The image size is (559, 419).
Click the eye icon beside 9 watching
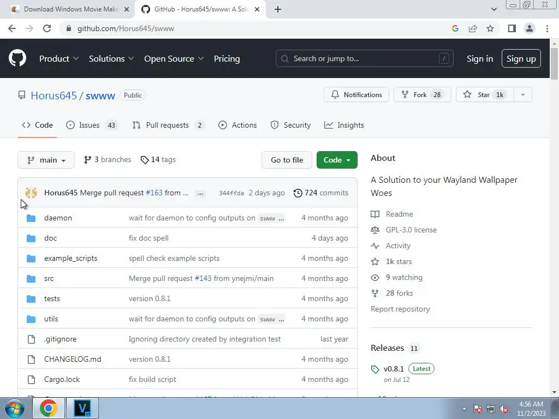point(375,278)
